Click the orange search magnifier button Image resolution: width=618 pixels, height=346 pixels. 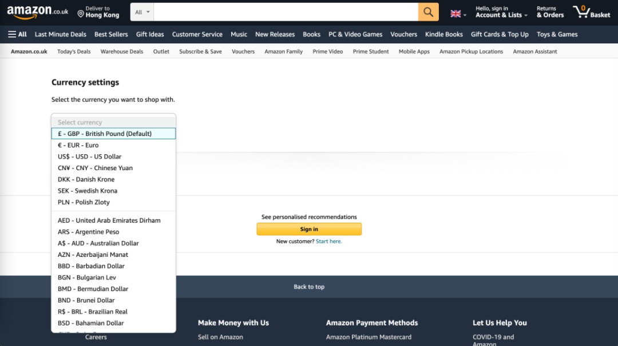pos(428,12)
